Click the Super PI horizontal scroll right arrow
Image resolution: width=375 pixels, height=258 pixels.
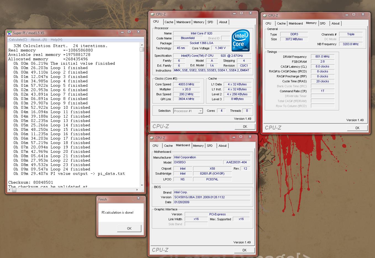(137, 190)
